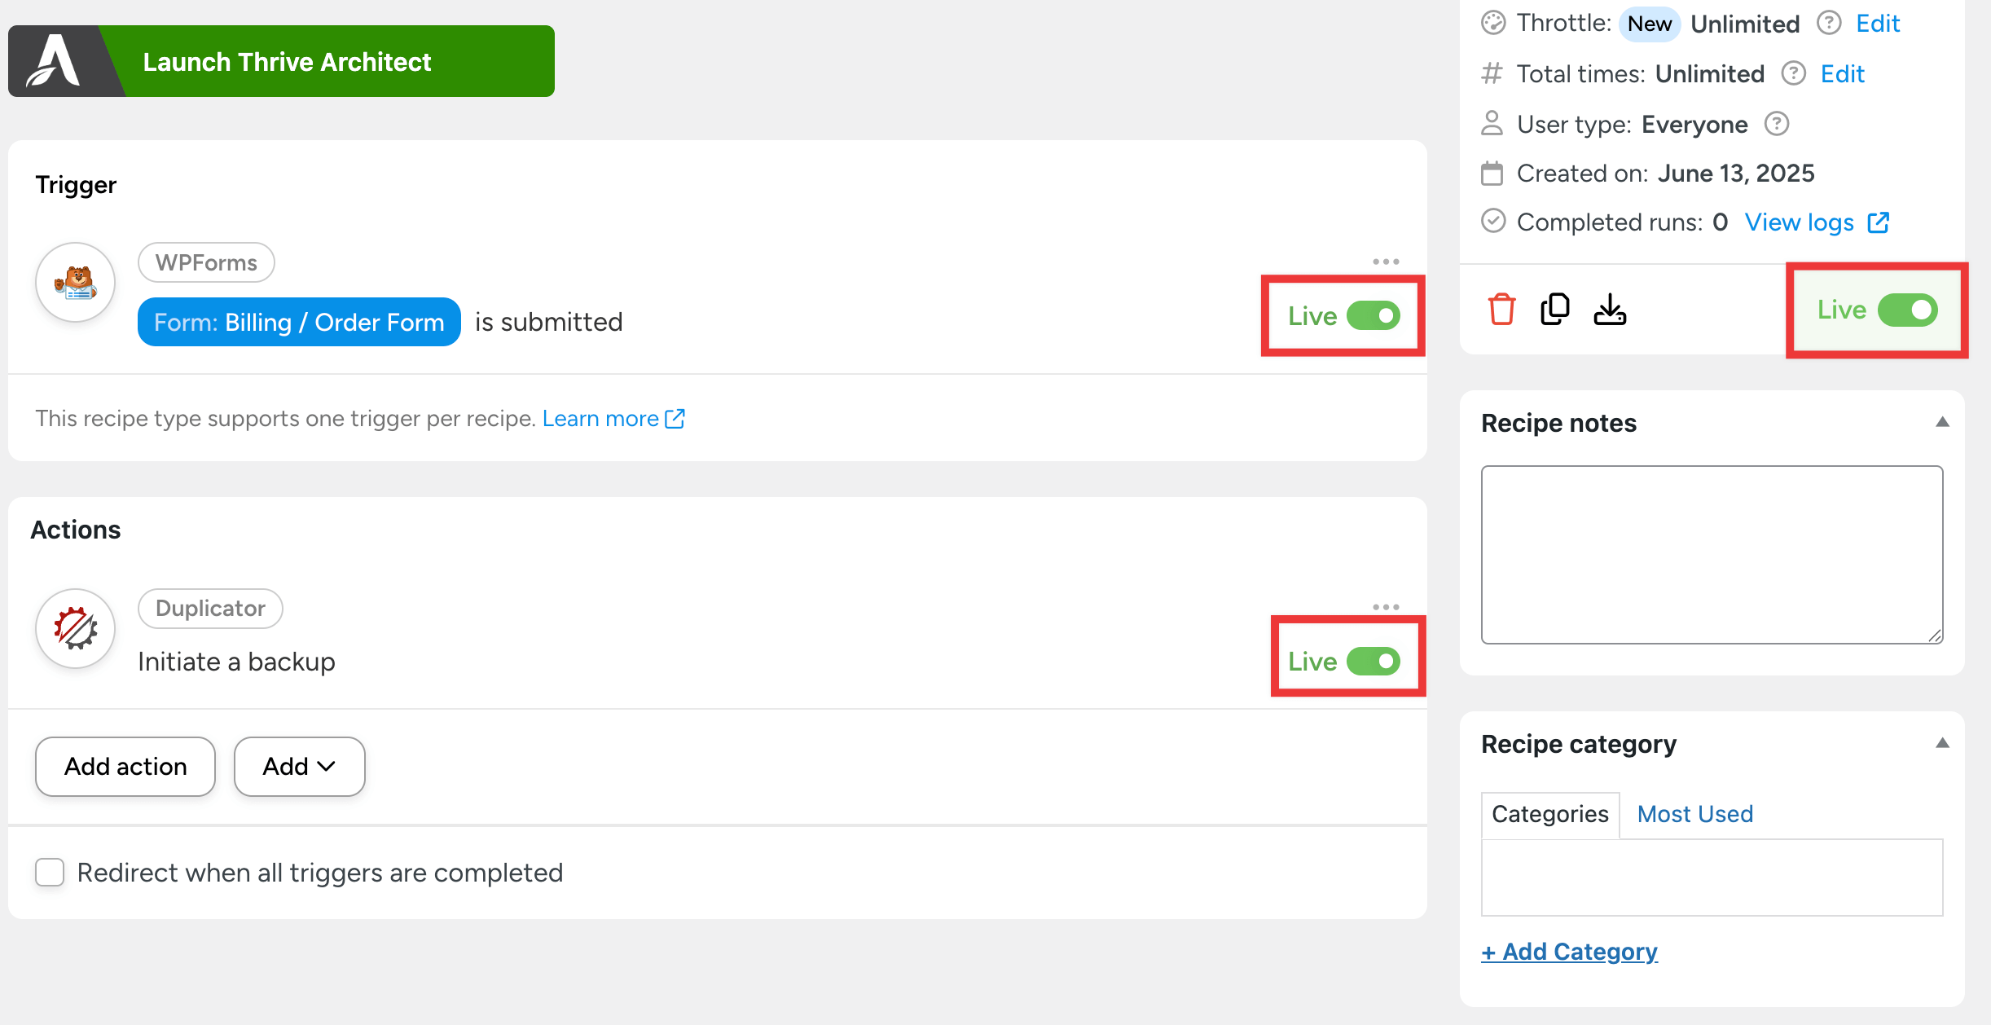1991x1025 pixels.
Task: Click the duplicate recipe copy icon
Action: coord(1554,310)
